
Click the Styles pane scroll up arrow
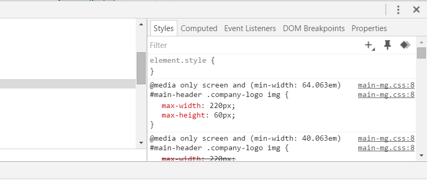pos(422,42)
